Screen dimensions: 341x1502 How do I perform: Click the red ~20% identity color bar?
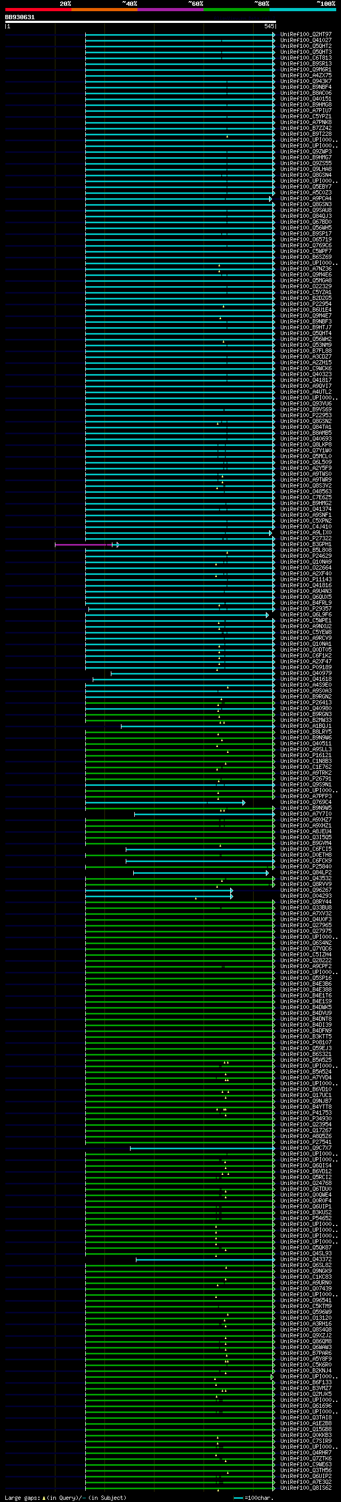(38, 10)
